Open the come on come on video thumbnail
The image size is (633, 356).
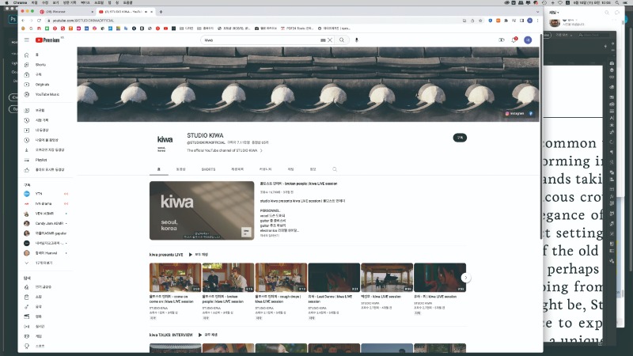[175, 278]
